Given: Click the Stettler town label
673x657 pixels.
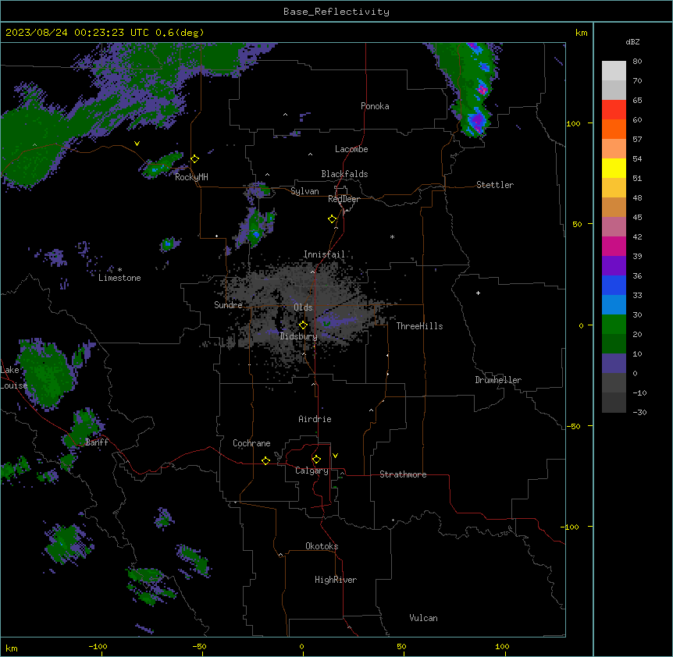Looking at the screenshot, I should pyautogui.click(x=494, y=185).
